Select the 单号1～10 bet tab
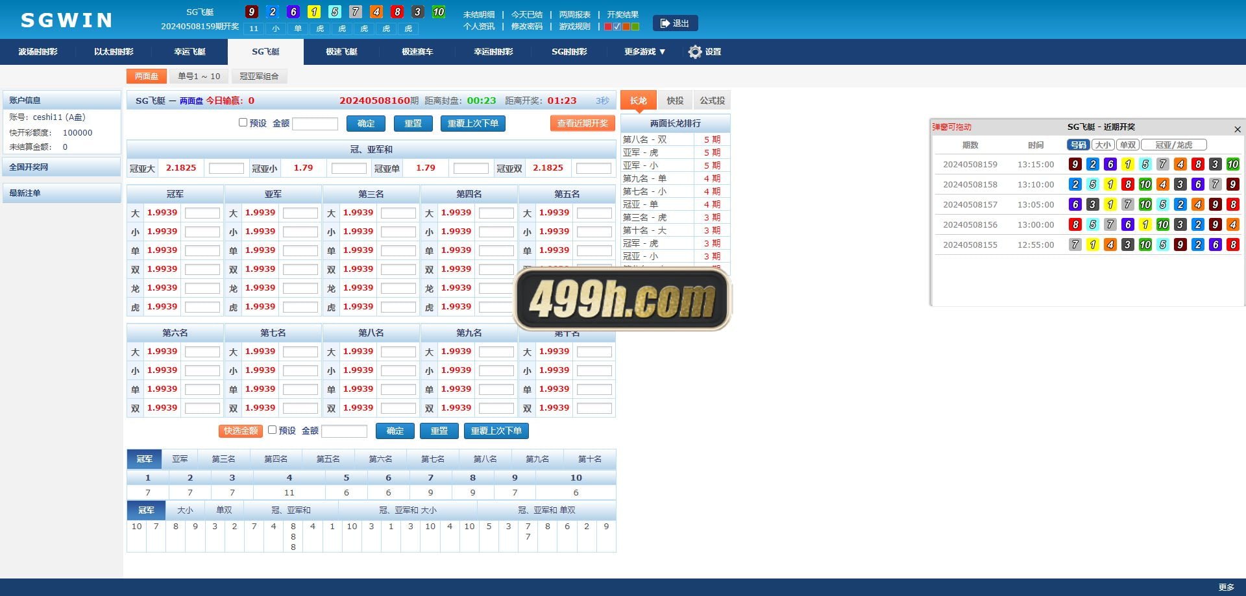The width and height of the screenshot is (1246, 596). (199, 77)
